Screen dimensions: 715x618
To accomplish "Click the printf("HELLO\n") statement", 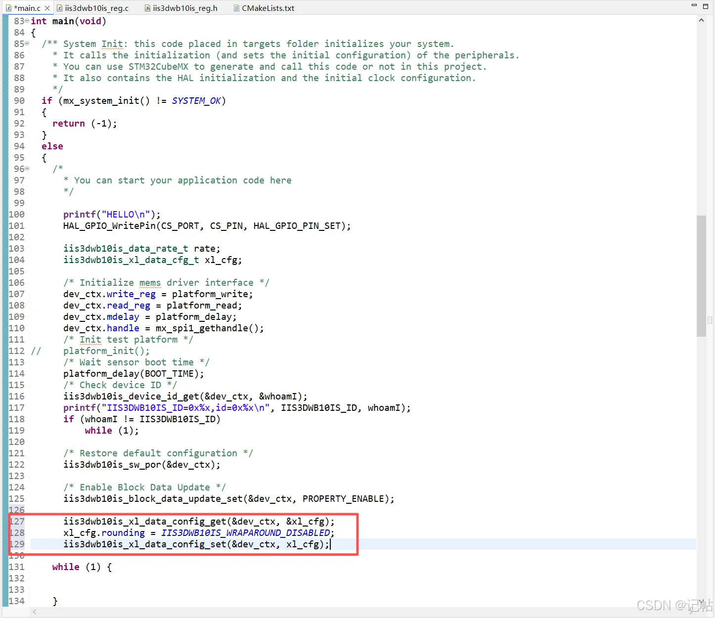I will (x=112, y=215).
